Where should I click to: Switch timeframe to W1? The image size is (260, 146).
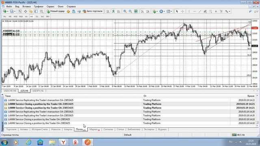42,17
